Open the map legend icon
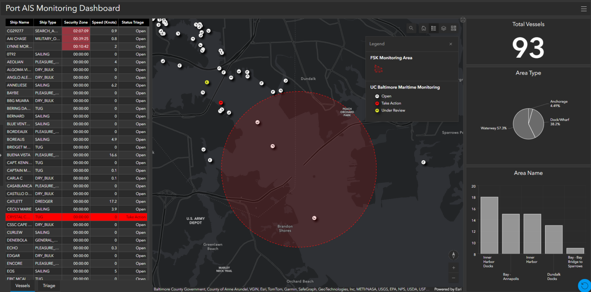Viewport: 591px width, 292px height. [433, 28]
